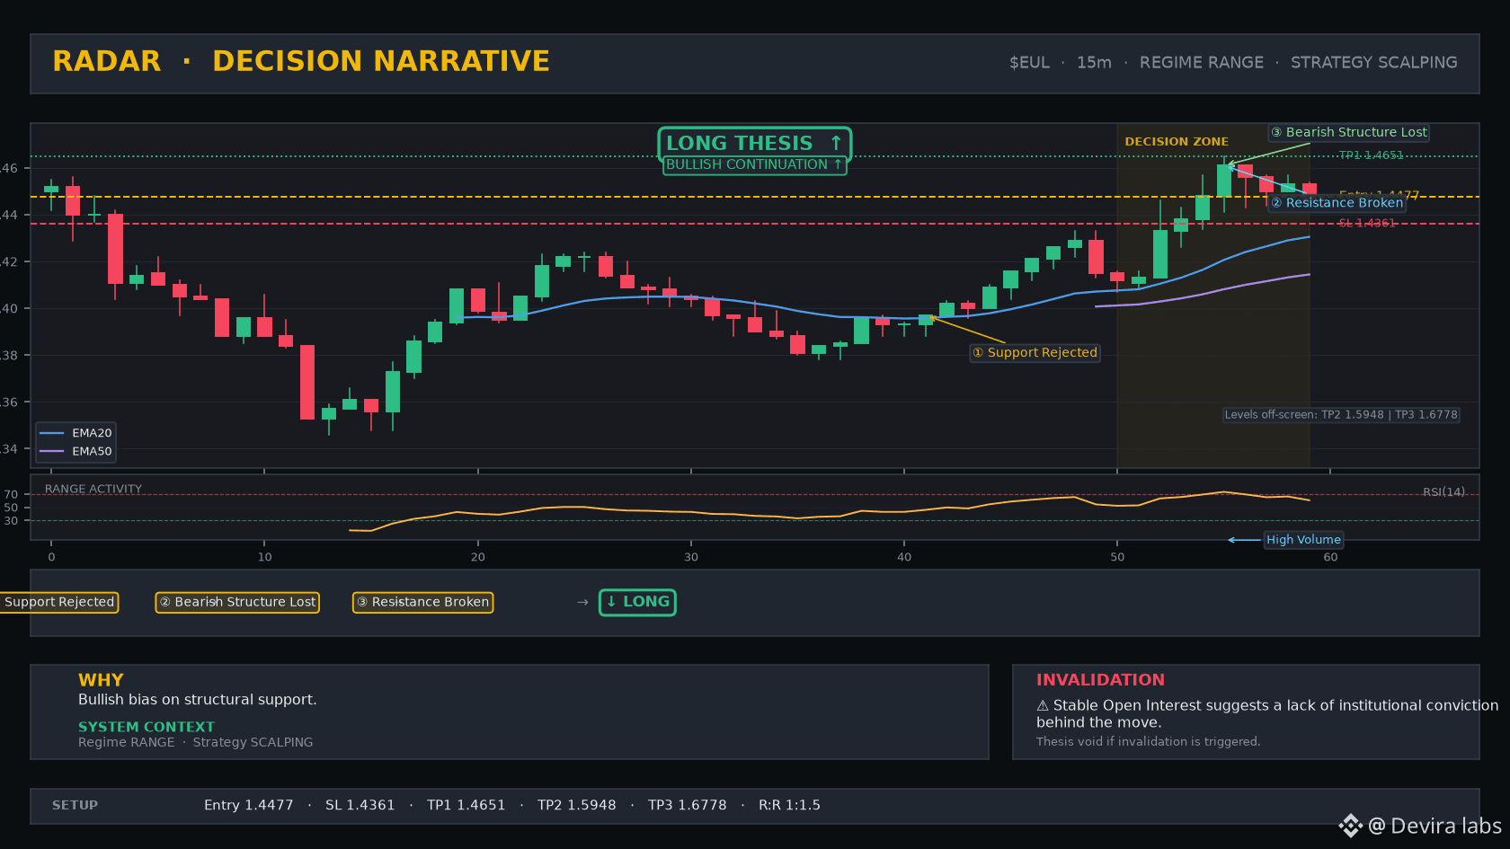The height and width of the screenshot is (849, 1510).
Task: Click the 30 tick on the bar-index axis
Action: (x=690, y=557)
